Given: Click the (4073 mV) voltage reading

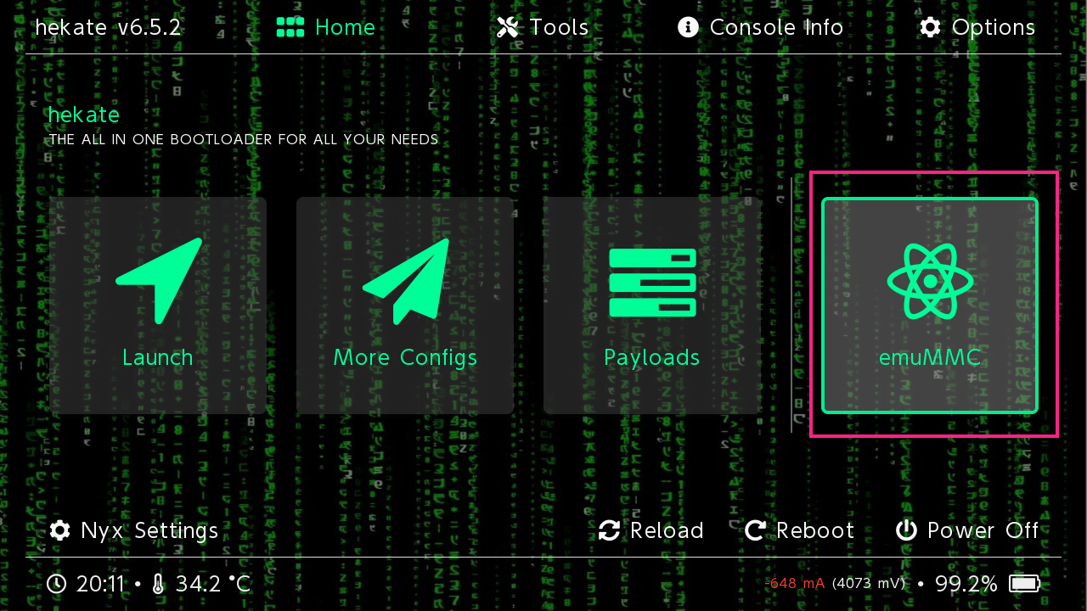Looking at the screenshot, I should click(869, 584).
